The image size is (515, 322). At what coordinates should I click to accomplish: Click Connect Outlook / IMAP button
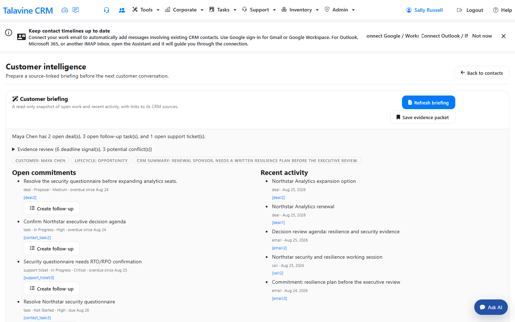pyautogui.click(x=445, y=36)
